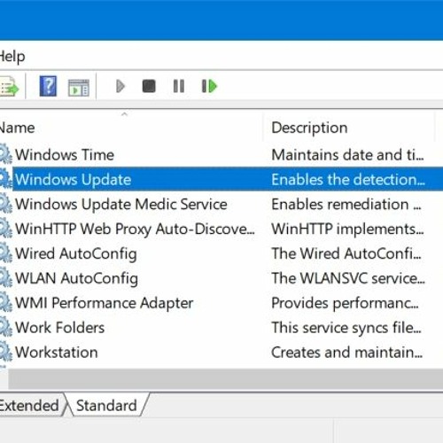Click the gear icon beside Windows Time
This screenshot has height=443, width=443.
(5, 155)
